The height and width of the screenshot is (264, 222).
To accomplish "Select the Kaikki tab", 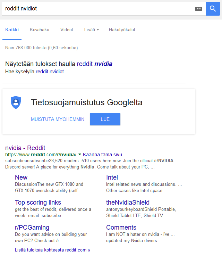I will click(x=12, y=30).
